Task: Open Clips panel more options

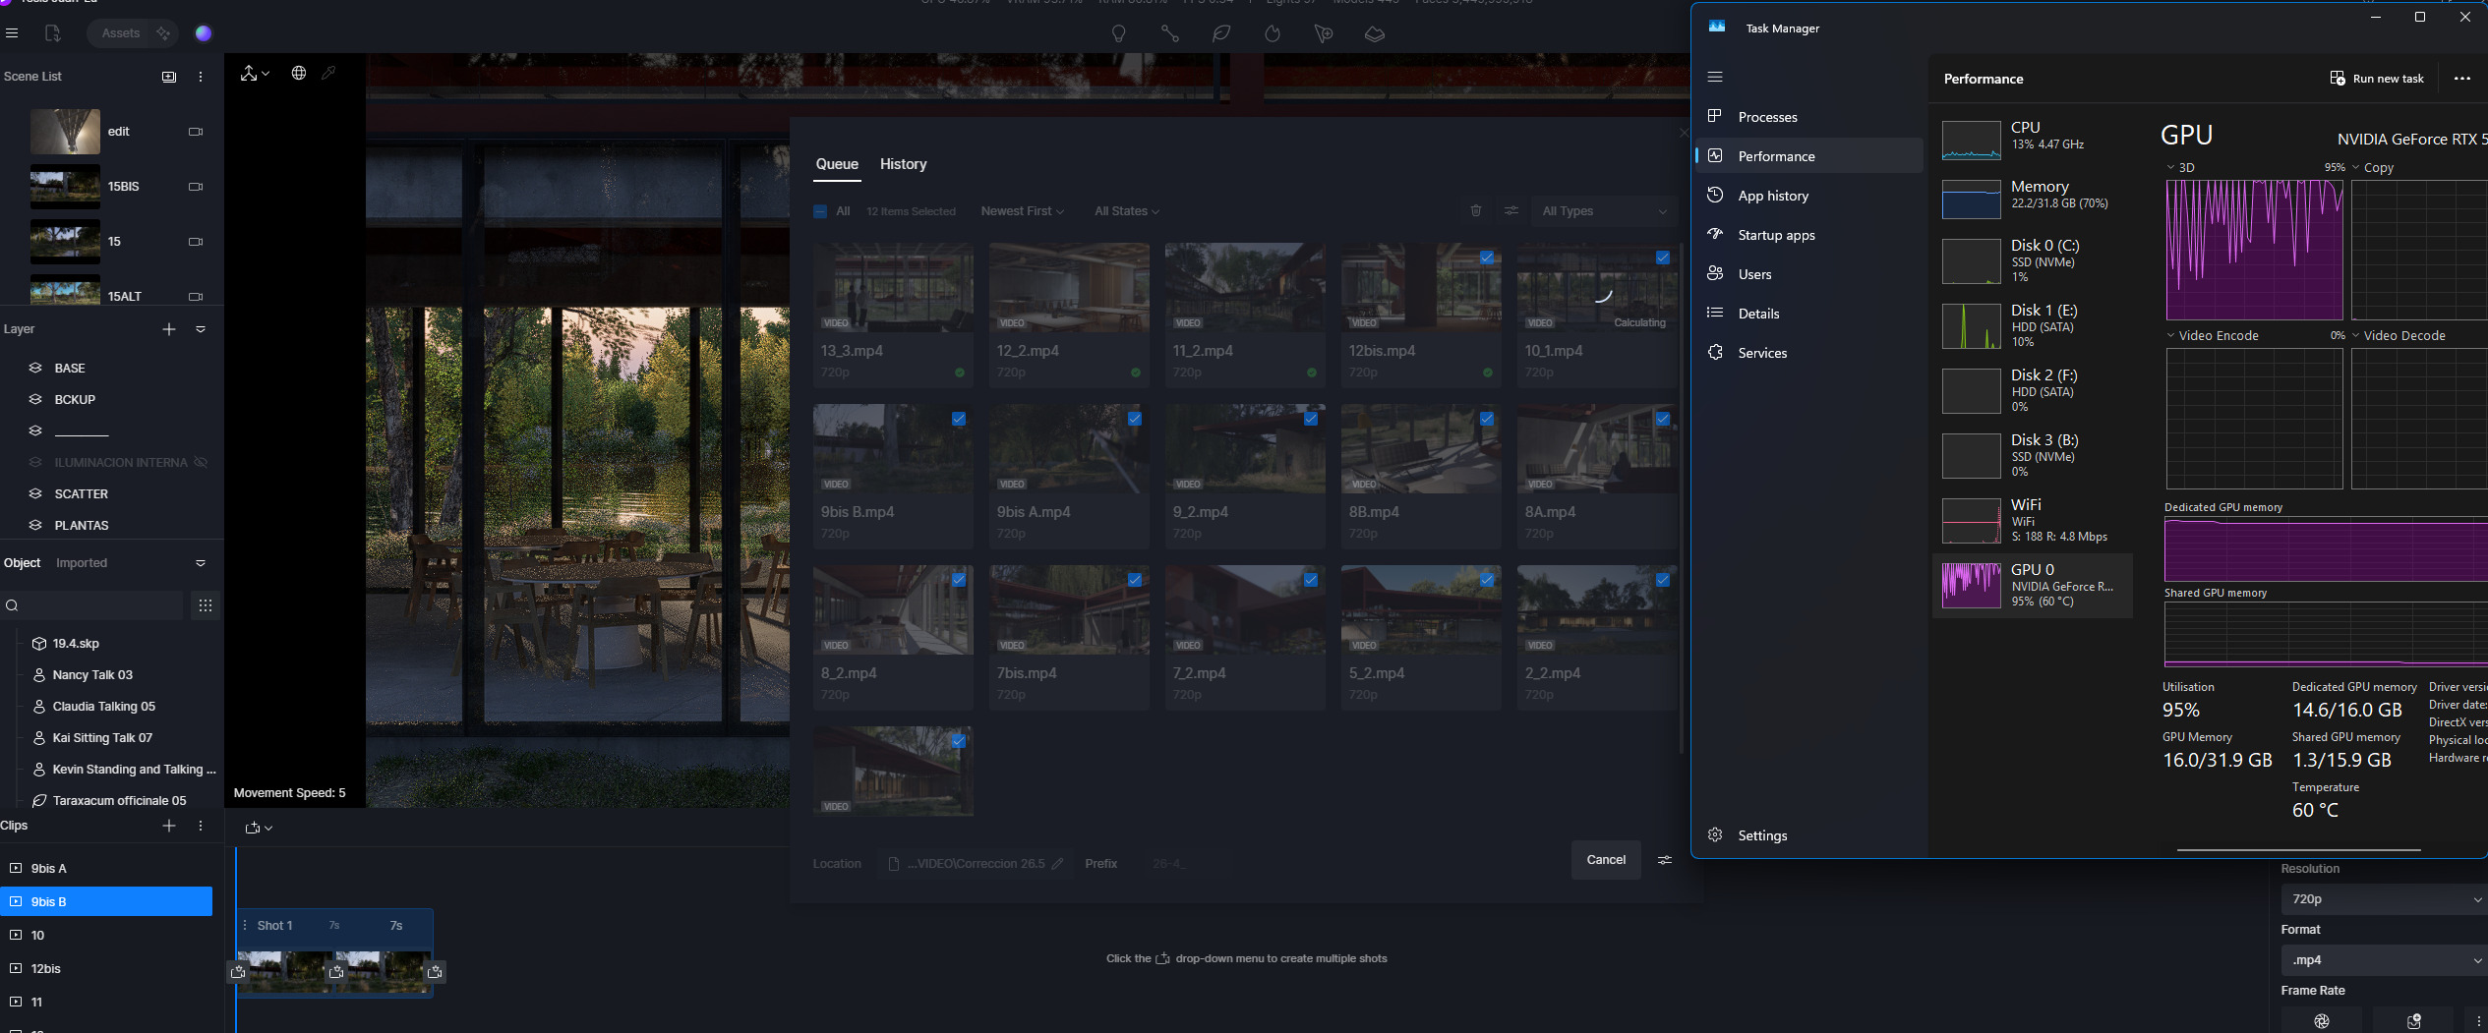Action: (x=201, y=826)
